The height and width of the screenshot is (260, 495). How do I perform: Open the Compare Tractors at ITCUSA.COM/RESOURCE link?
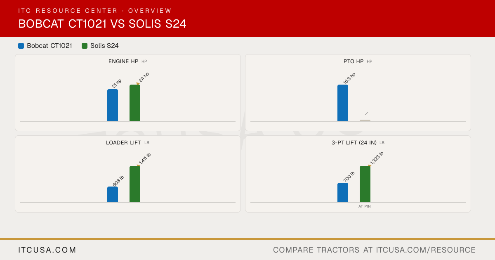click(x=374, y=250)
